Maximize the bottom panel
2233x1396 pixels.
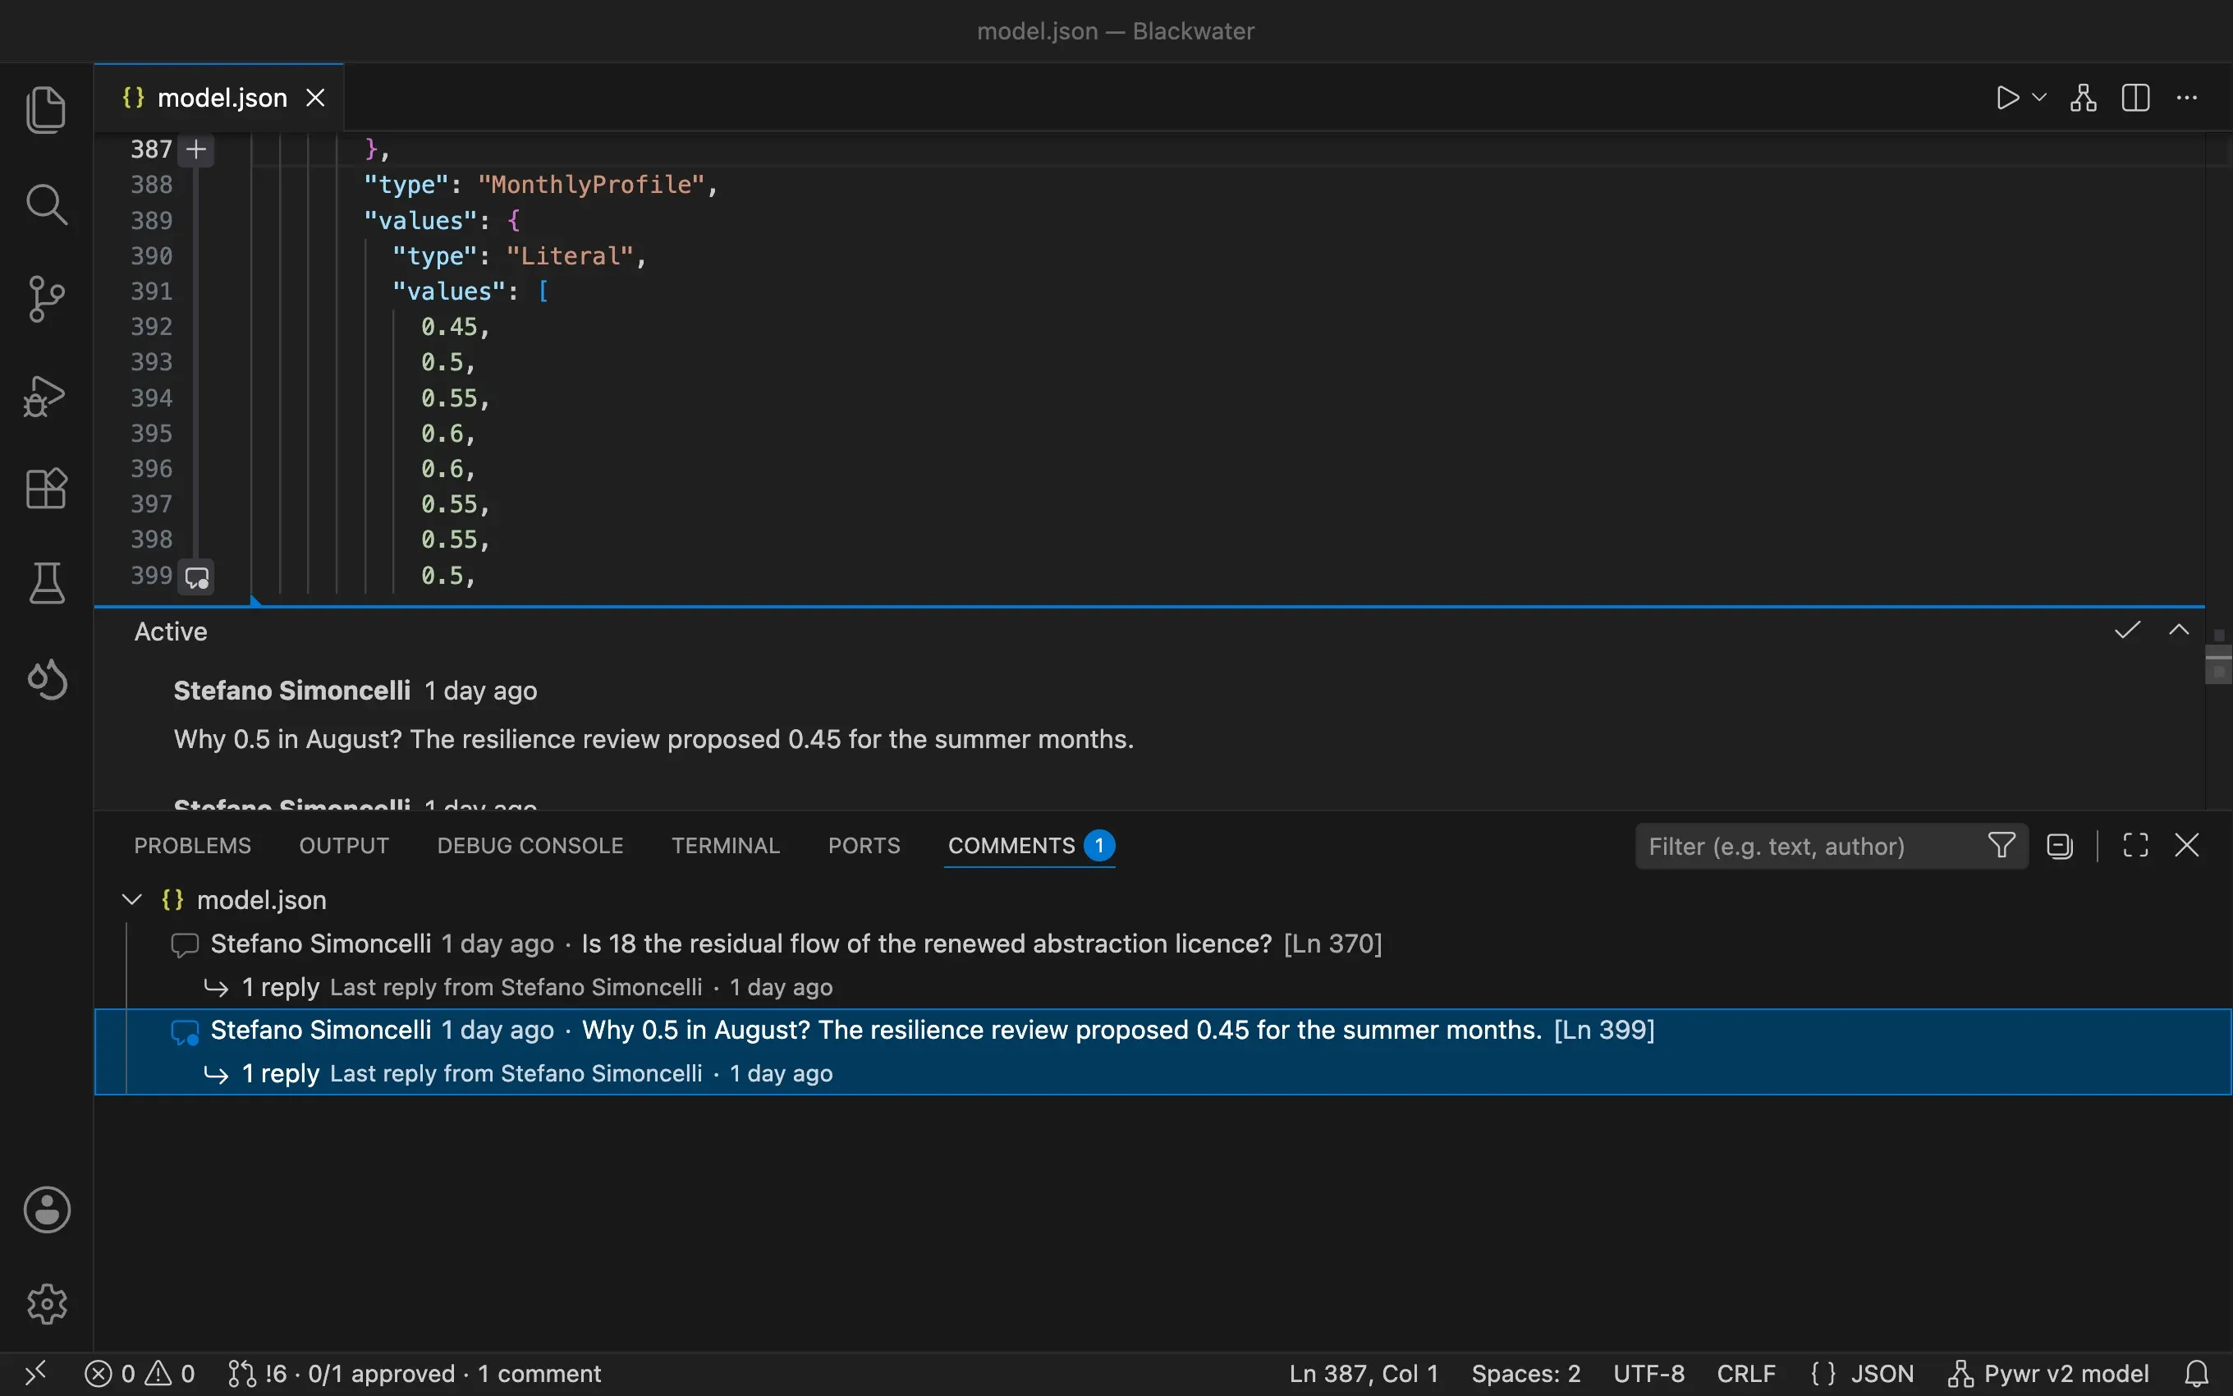tap(2135, 846)
